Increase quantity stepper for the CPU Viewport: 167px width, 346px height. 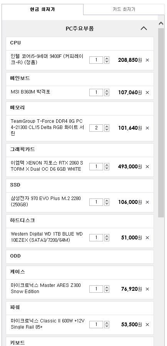(x=107, y=58)
